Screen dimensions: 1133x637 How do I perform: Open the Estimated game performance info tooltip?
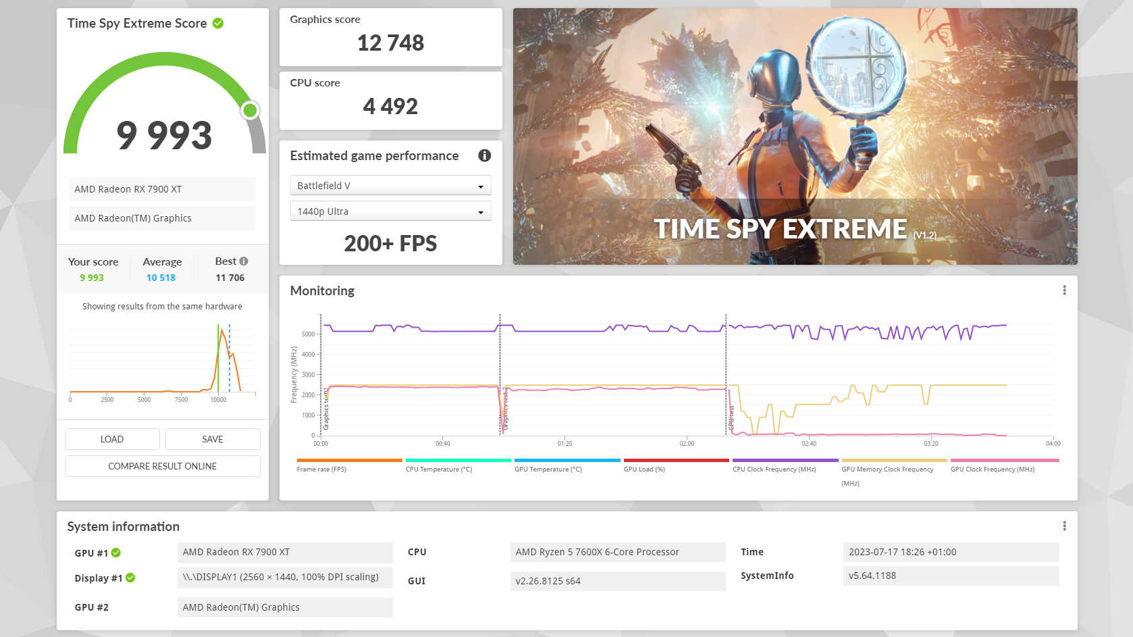coord(484,155)
